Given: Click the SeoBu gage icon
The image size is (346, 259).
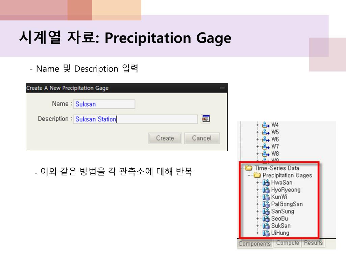Looking at the screenshot, I should [x=266, y=219].
